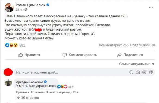Click the globe public visibility icon

(x=26, y=9)
